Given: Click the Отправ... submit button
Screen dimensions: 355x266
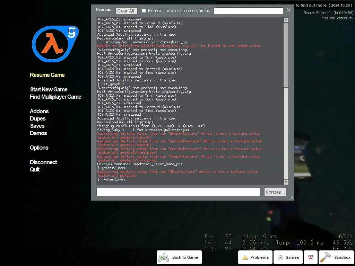Looking at the screenshot, I should tap(275, 192).
